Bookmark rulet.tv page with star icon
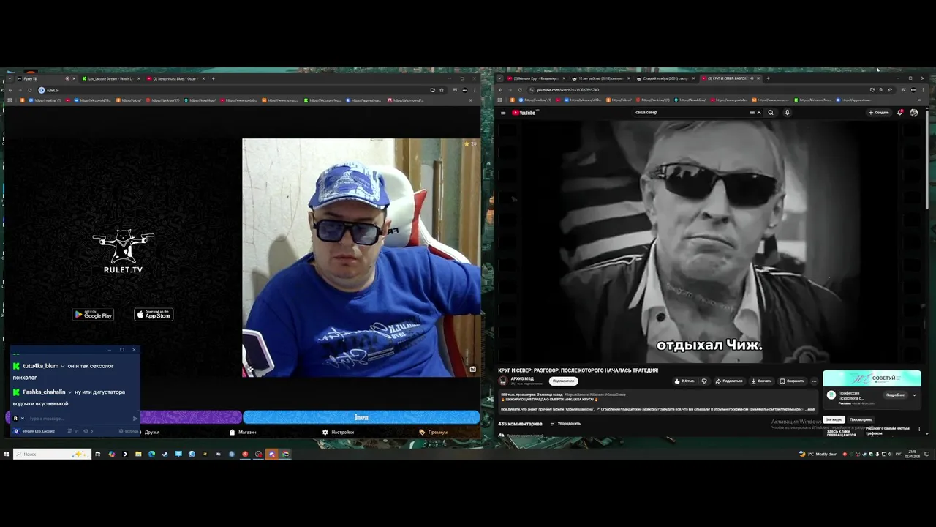 442,90
